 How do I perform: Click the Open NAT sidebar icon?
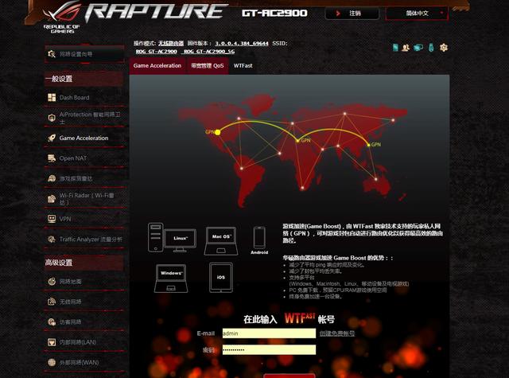(x=52, y=158)
